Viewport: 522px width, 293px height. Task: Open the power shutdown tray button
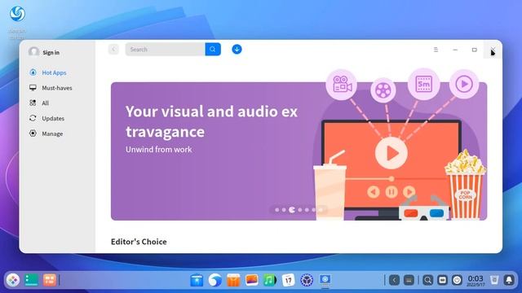point(457,280)
